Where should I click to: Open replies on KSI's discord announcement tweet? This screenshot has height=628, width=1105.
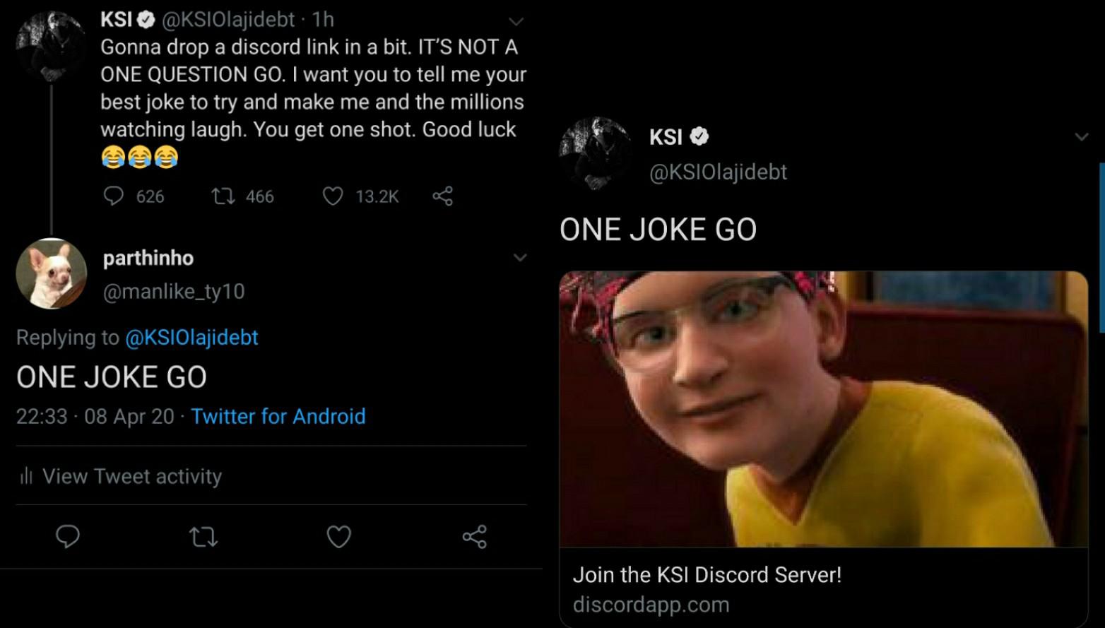(114, 196)
